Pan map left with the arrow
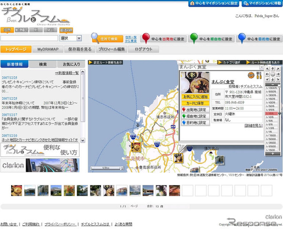The width and height of the screenshot is (283, 232). pos(268,74)
